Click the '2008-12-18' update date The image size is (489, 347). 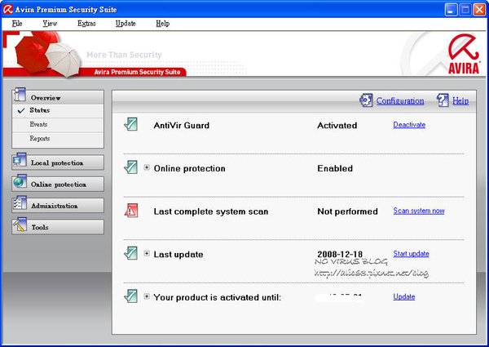(x=340, y=254)
